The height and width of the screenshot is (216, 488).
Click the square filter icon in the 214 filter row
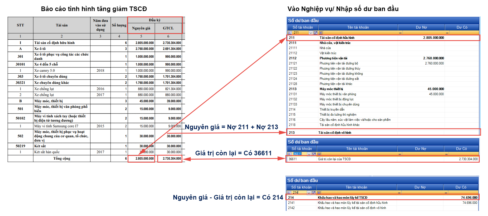pos(319,193)
